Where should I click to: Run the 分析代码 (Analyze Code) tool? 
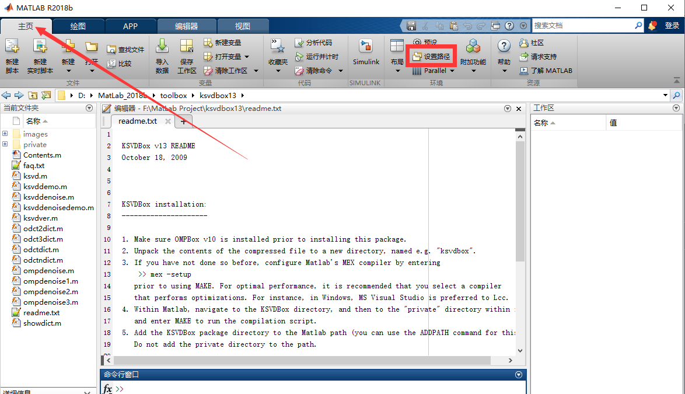pyautogui.click(x=313, y=43)
